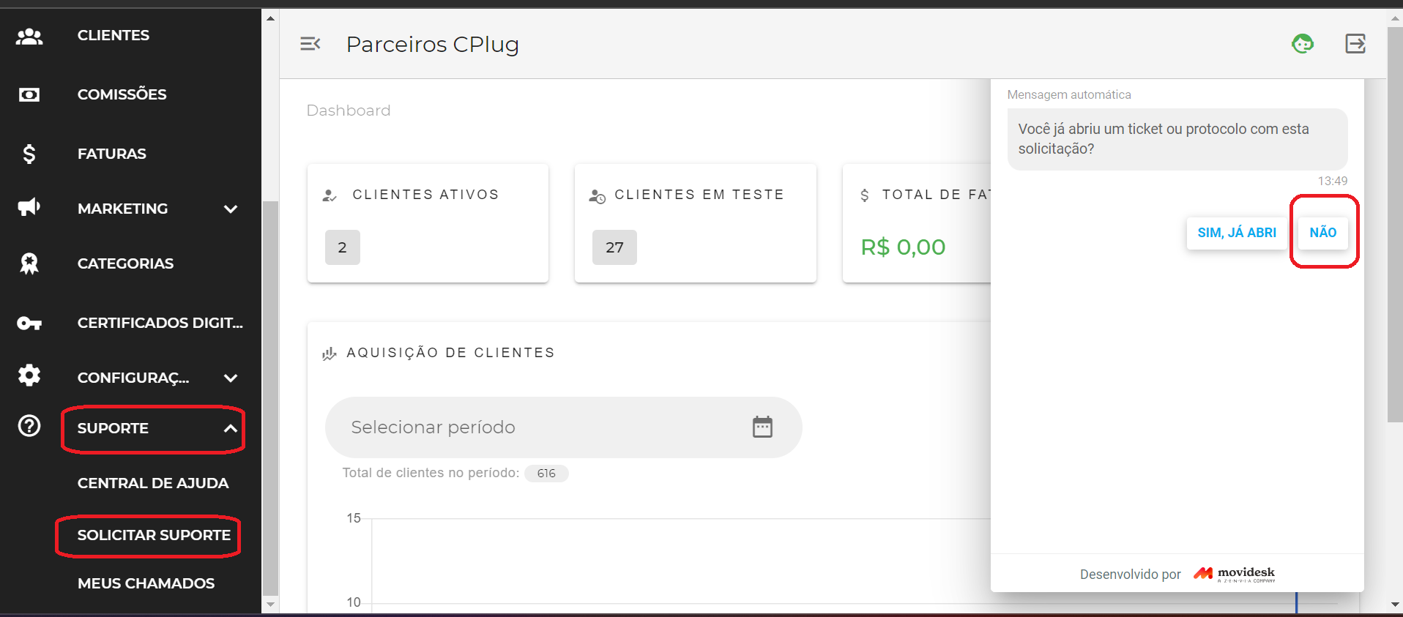Select Solicitar Suporte menu item

click(154, 535)
